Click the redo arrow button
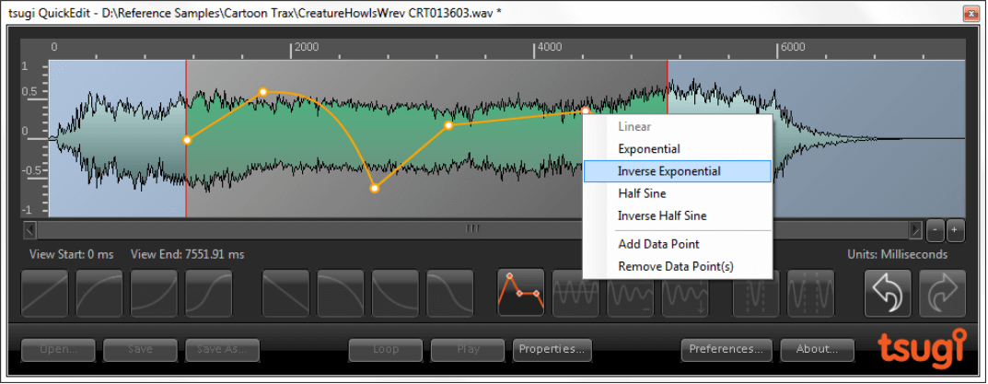The width and height of the screenshot is (988, 384). click(942, 293)
